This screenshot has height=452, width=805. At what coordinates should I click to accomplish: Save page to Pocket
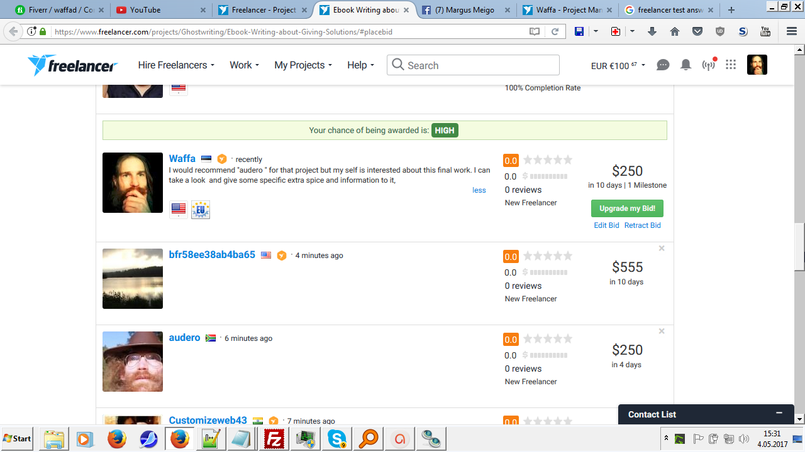[x=697, y=31]
